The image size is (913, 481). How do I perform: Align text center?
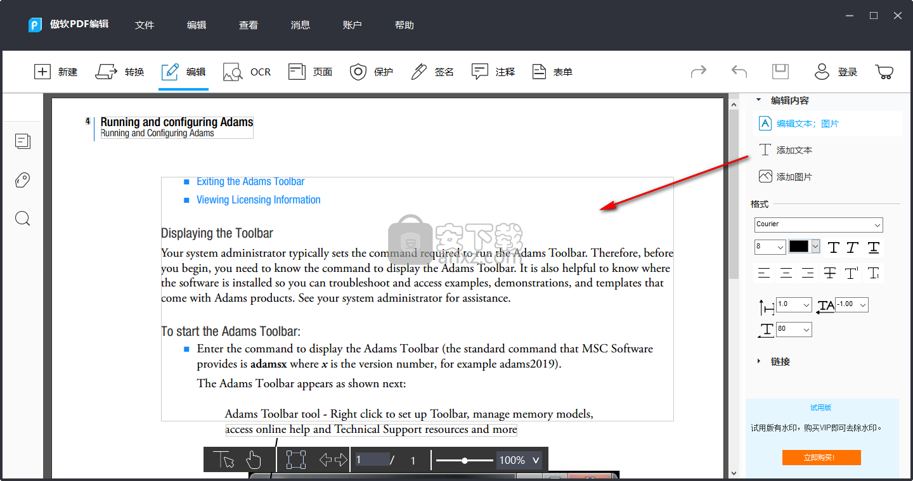click(786, 273)
